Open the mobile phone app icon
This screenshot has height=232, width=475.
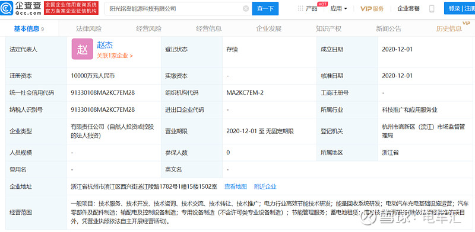point(432,8)
